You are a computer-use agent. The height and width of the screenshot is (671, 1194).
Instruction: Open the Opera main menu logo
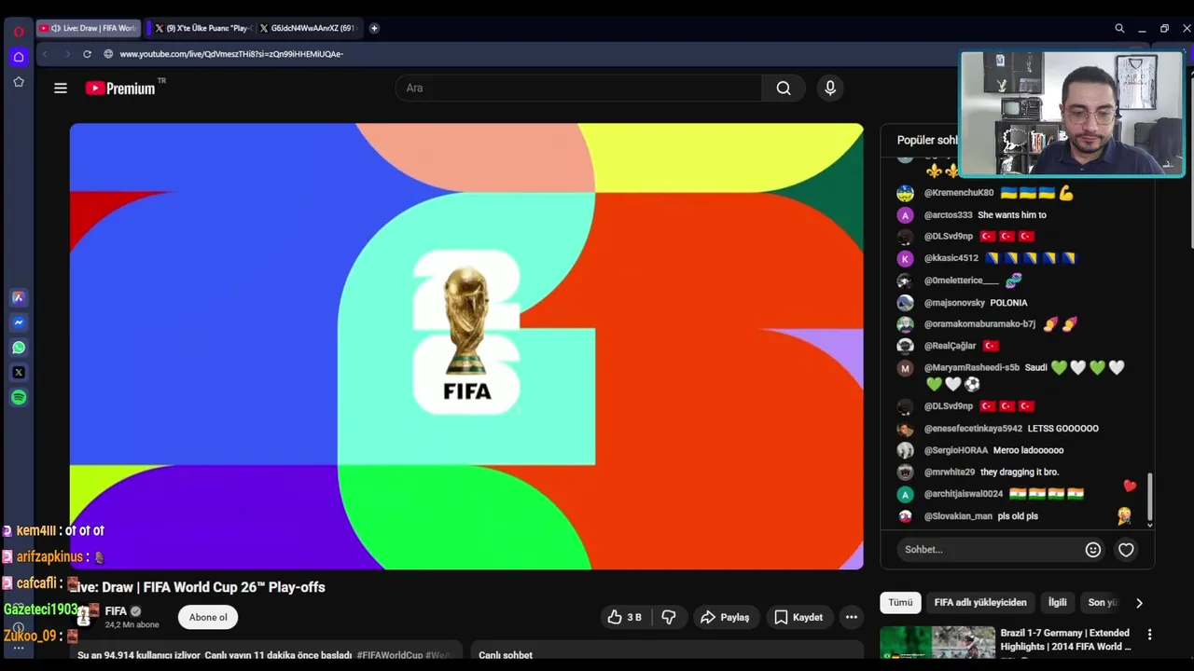18,31
